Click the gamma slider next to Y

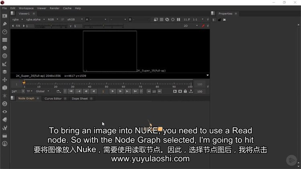pos(103,26)
